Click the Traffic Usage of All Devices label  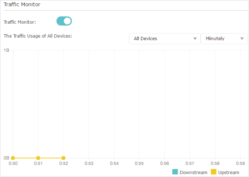pos(38,36)
